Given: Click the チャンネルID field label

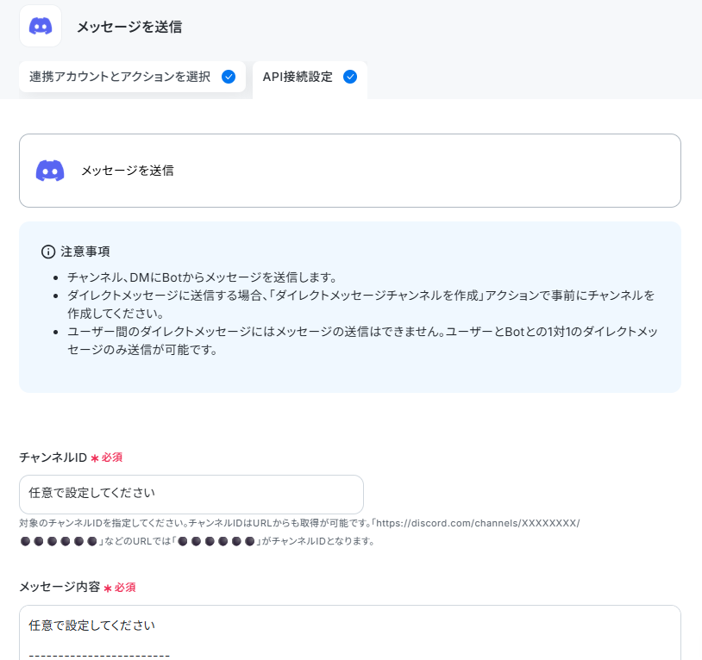Looking at the screenshot, I should (x=53, y=458).
